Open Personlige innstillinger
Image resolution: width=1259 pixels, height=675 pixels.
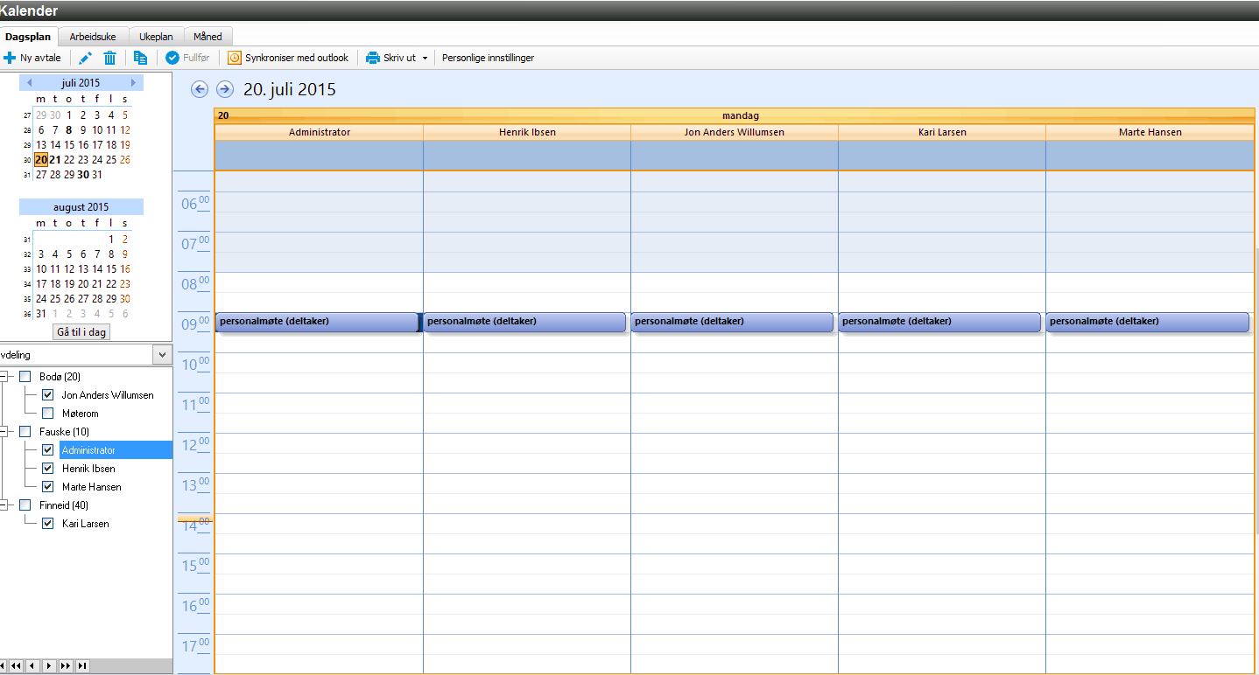pos(488,58)
